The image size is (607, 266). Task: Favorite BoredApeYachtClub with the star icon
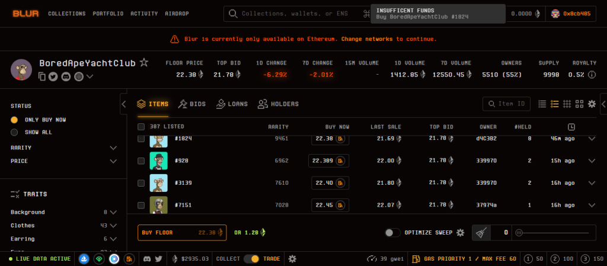click(x=144, y=62)
